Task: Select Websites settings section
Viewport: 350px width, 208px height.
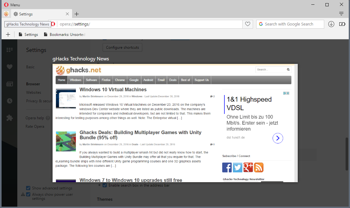Action: (x=33, y=93)
